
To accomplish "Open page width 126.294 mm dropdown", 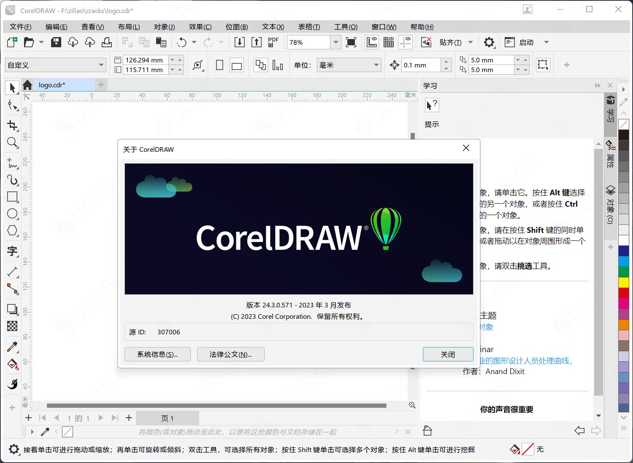I will point(172,60).
